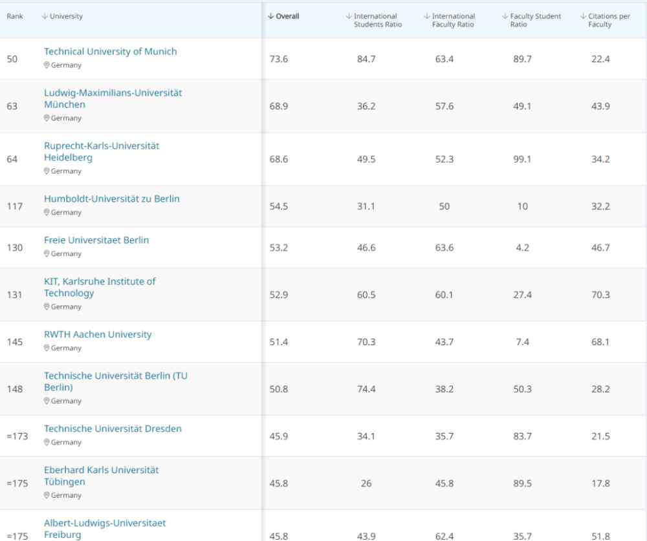Open Ludwig-Maximilians-Universität München link
Image resolution: width=647 pixels, height=541 pixels.
[x=113, y=98]
